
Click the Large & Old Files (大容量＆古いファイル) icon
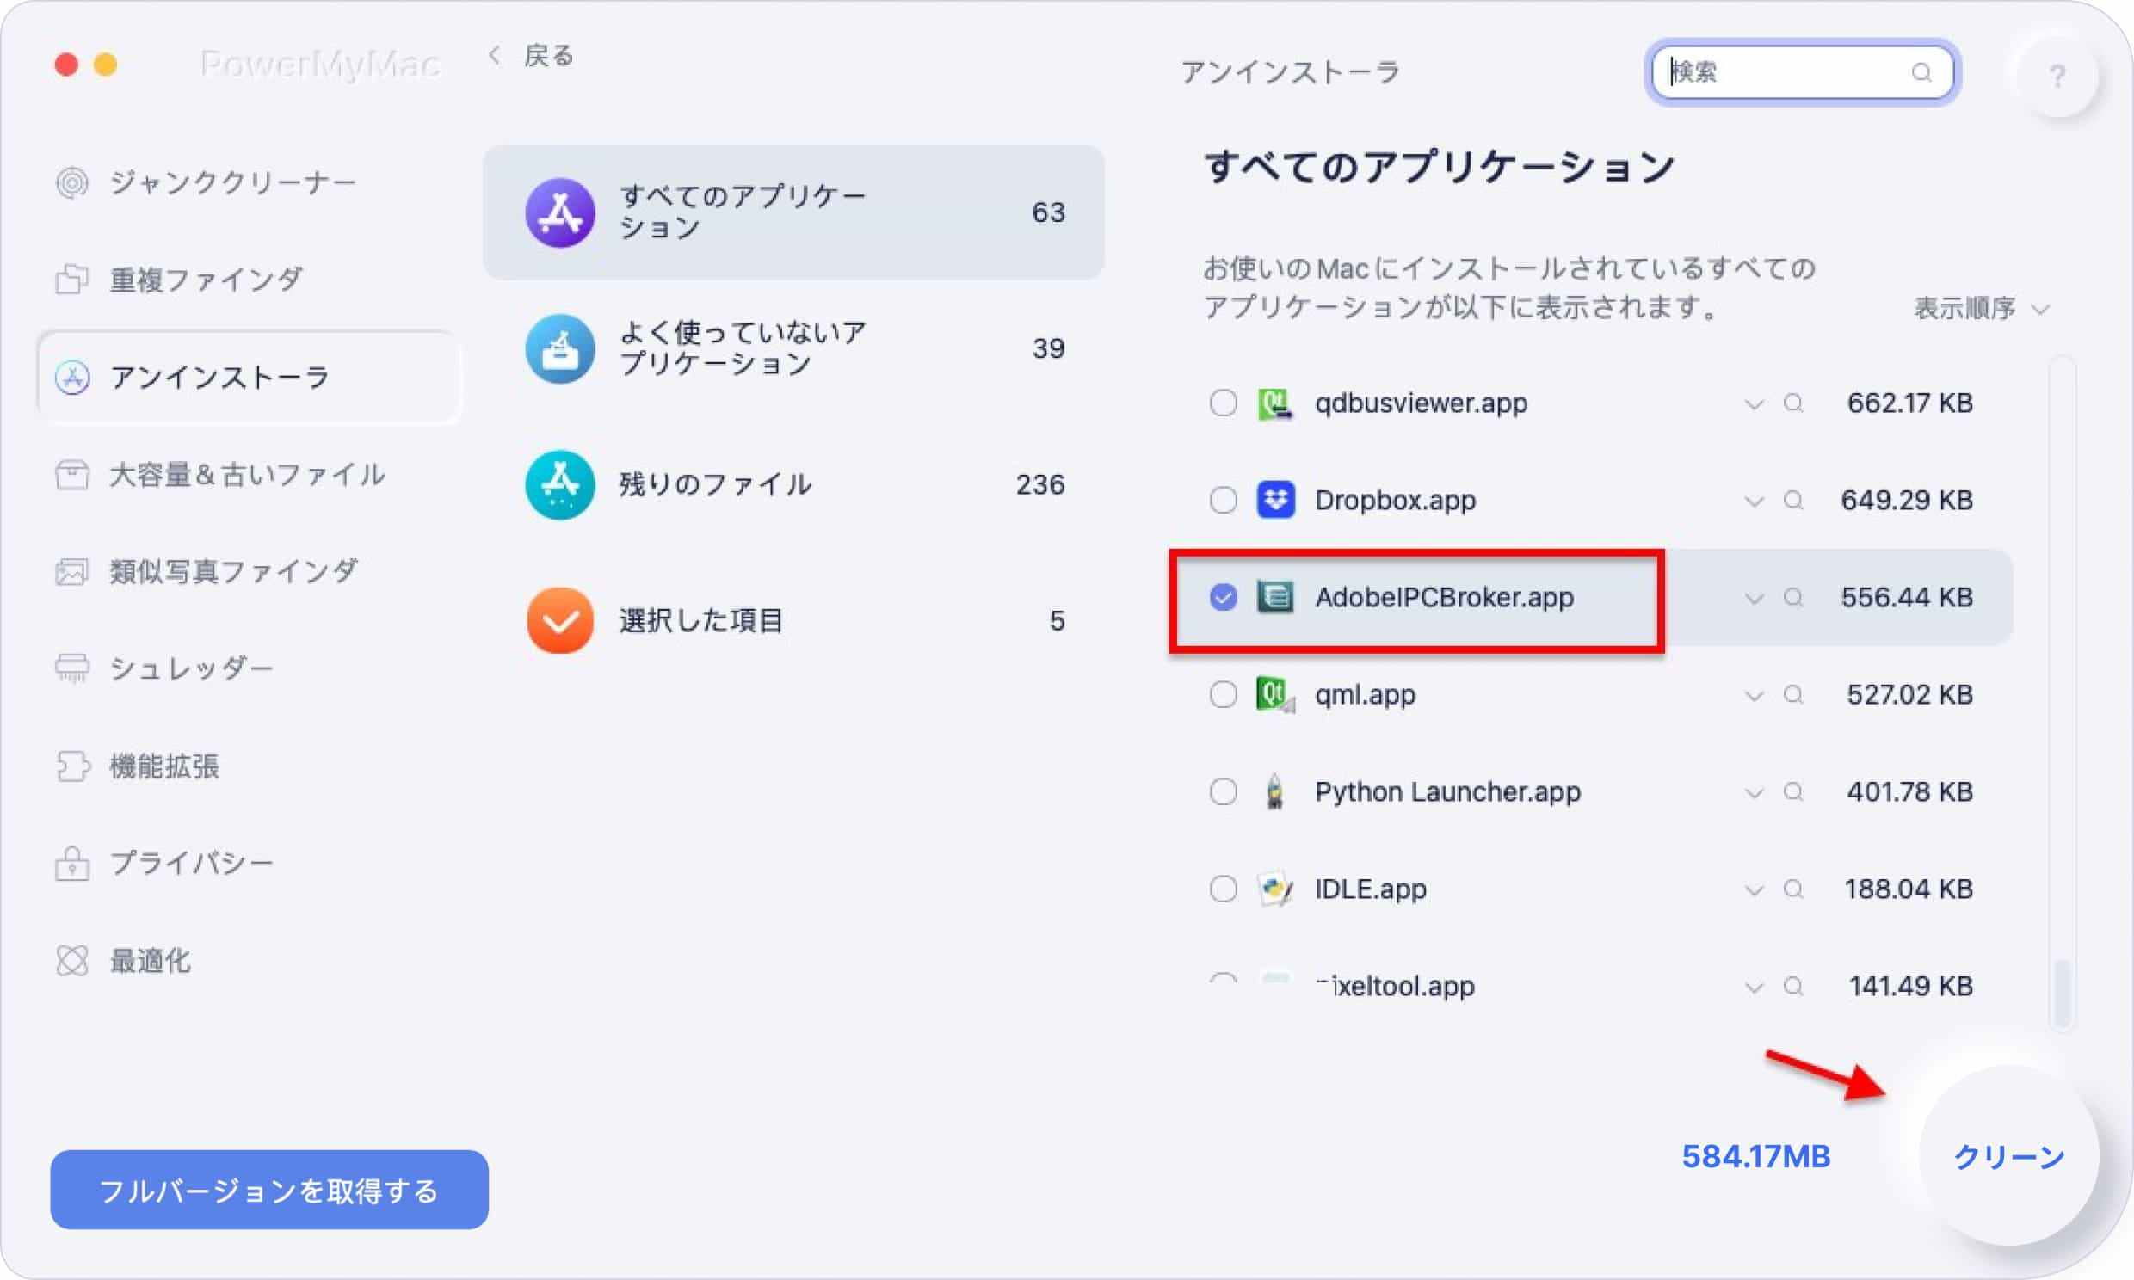coord(72,474)
